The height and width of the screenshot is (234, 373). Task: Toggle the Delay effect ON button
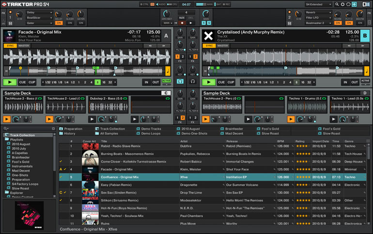58,23
